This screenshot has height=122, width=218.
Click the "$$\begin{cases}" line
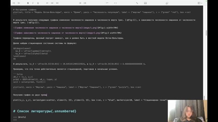point(22,48)
